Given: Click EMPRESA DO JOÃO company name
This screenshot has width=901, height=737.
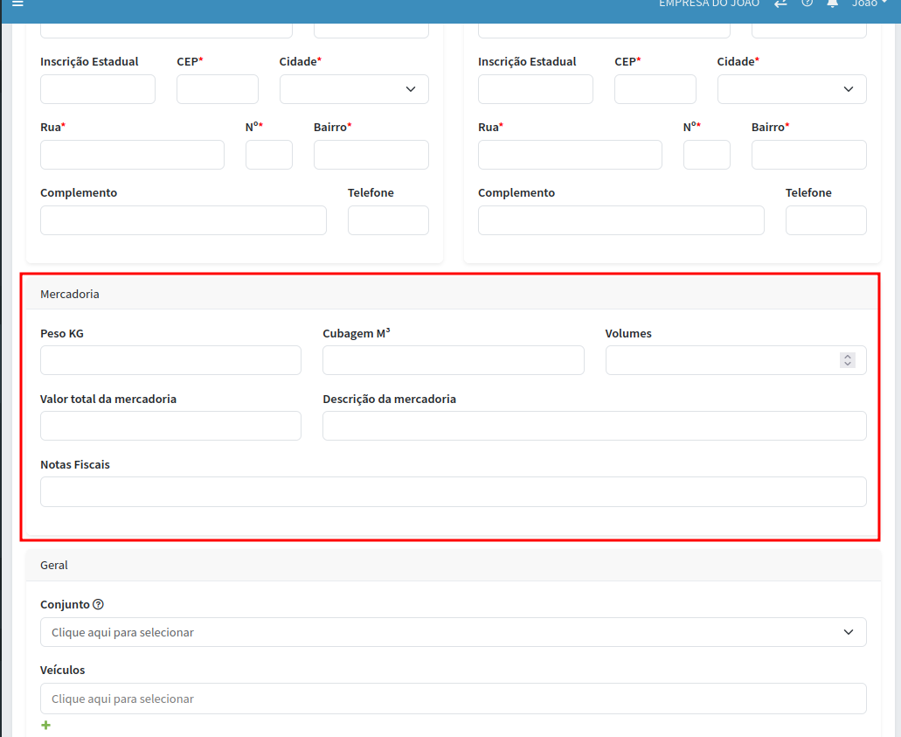Looking at the screenshot, I should pos(709,3).
